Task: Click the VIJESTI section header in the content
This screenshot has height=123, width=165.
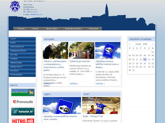Action: (62, 94)
